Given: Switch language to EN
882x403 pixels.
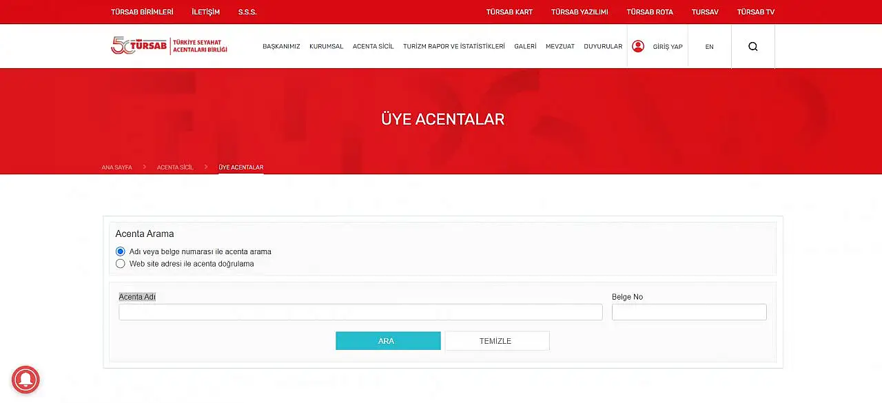Looking at the screenshot, I should tap(709, 47).
